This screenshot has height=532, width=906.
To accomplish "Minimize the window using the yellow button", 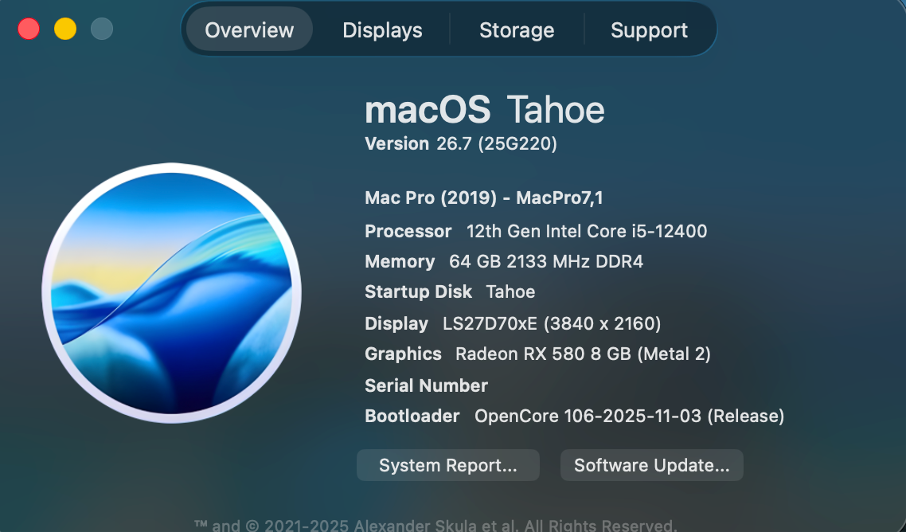I will tap(65, 29).
